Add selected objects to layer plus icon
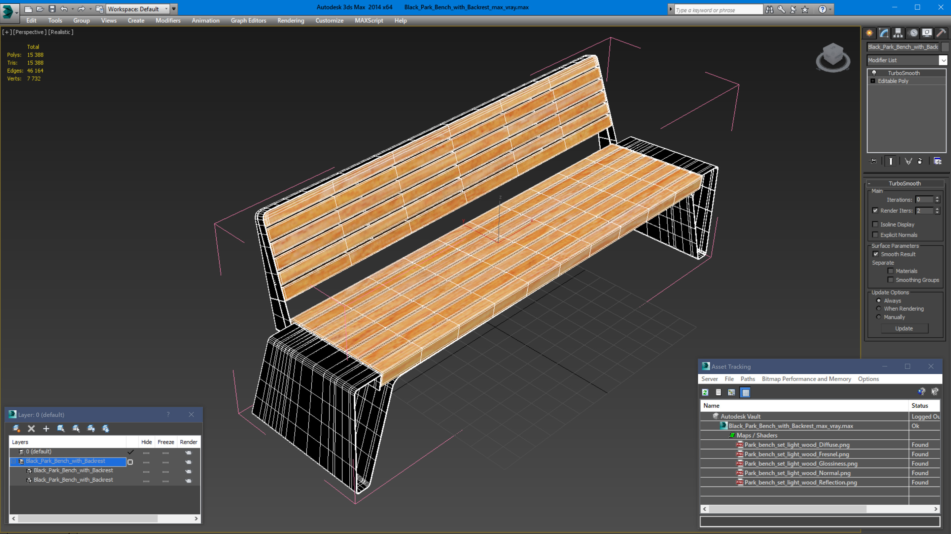 click(x=46, y=428)
